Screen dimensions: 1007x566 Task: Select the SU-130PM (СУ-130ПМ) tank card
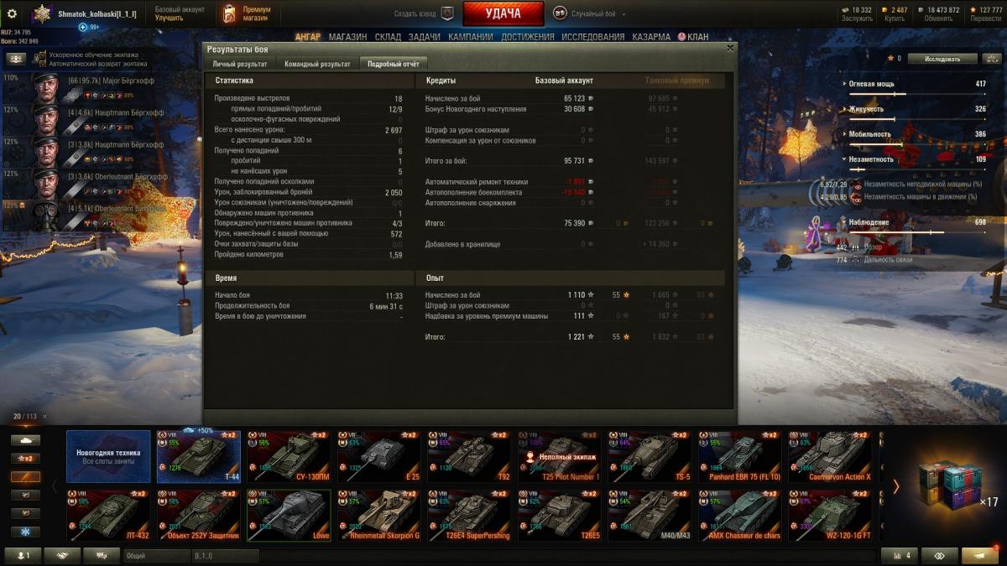(x=289, y=457)
